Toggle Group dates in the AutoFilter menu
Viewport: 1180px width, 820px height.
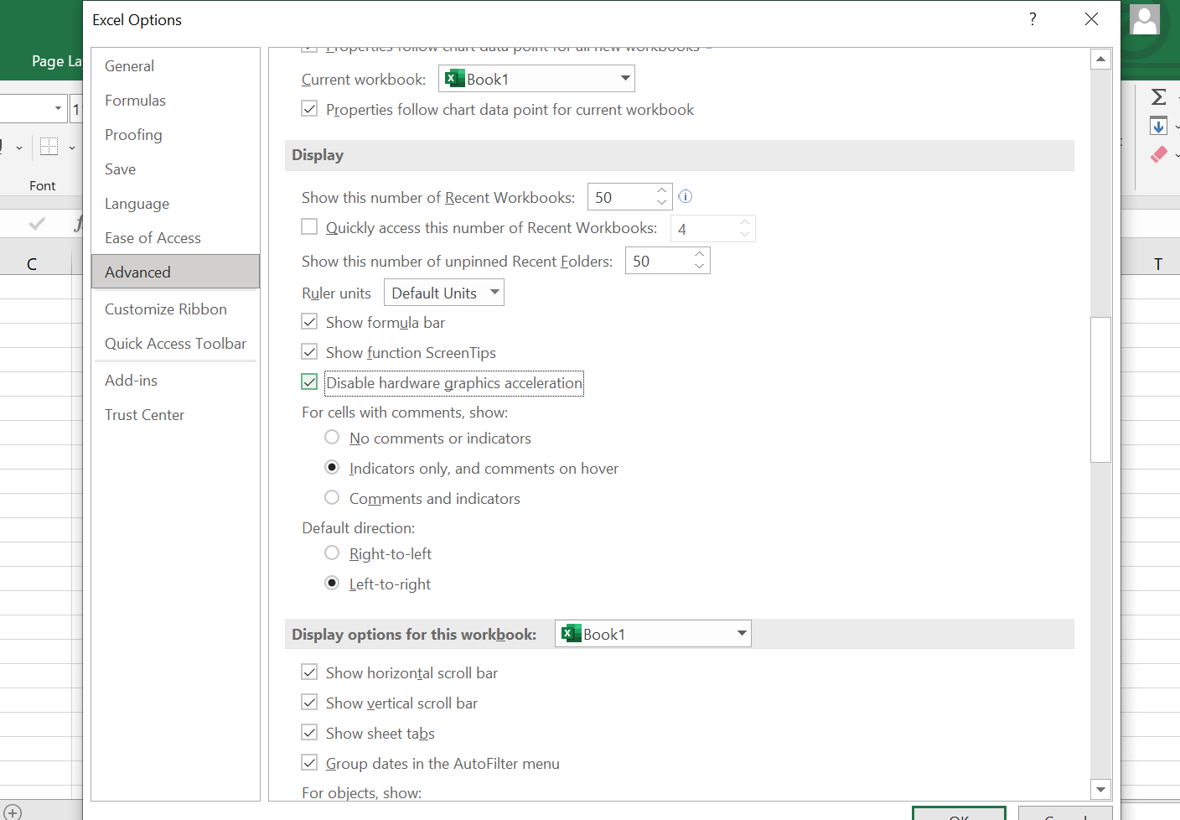tap(309, 763)
